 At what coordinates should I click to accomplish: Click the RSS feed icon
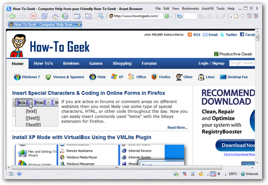tap(190, 35)
